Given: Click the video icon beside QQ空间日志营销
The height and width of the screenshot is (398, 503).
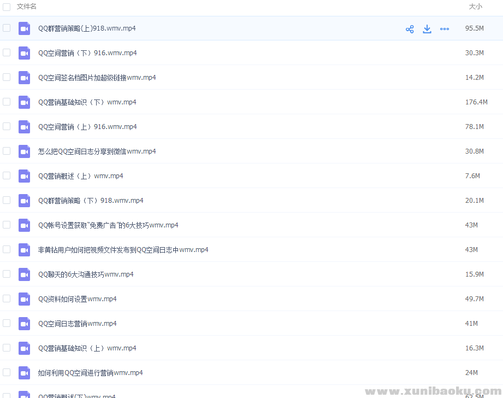Looking at the screenshot, I should 24,324.
